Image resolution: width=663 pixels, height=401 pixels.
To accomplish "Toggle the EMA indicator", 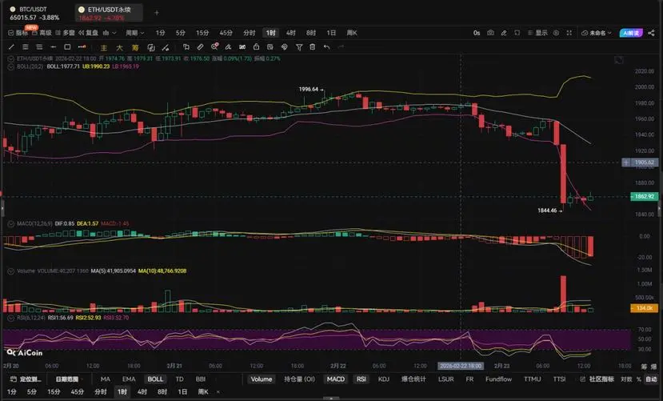I will click(x=129, y=379).
